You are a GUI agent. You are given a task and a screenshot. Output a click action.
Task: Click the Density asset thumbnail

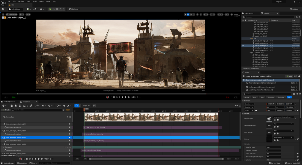point(269,119)
